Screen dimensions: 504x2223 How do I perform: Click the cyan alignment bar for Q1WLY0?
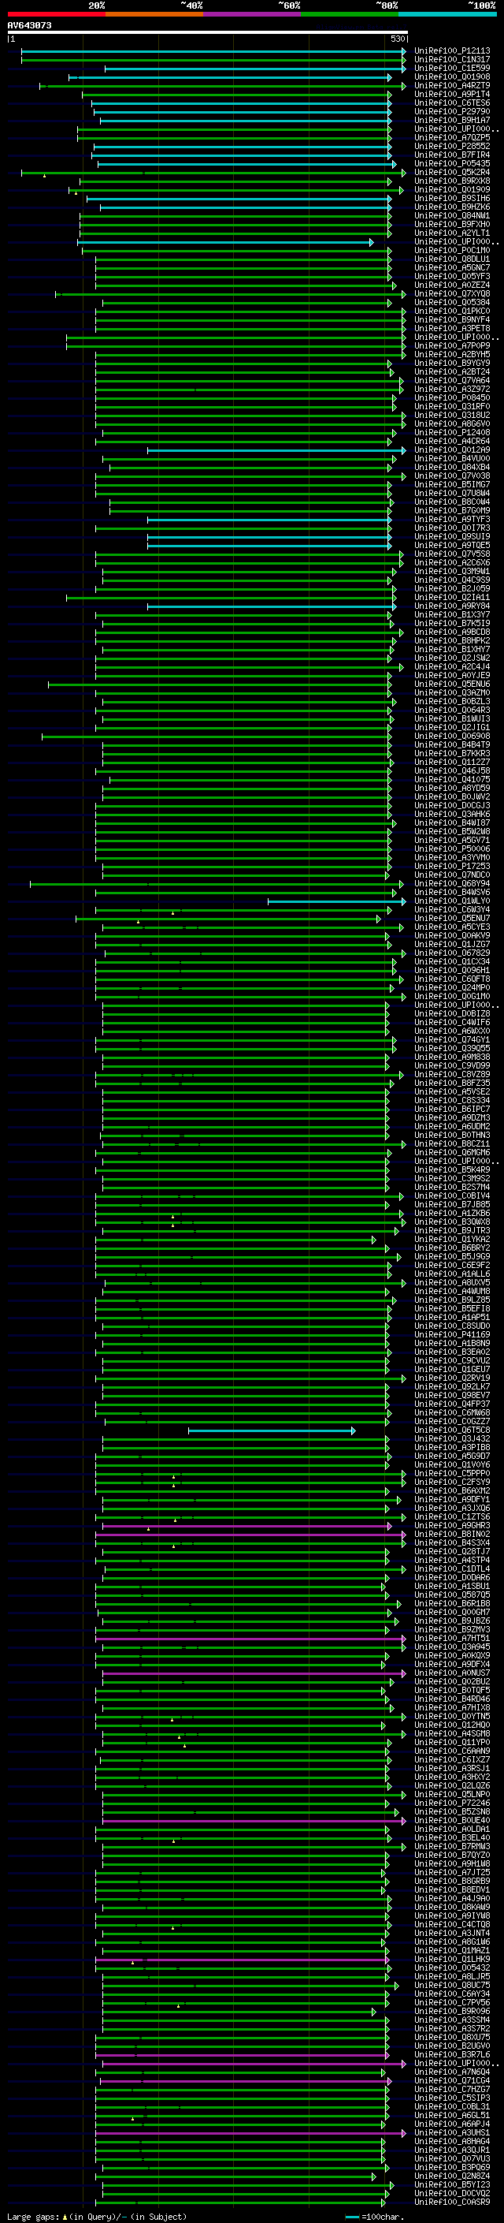pyautogui.click(x=336, y=901)
